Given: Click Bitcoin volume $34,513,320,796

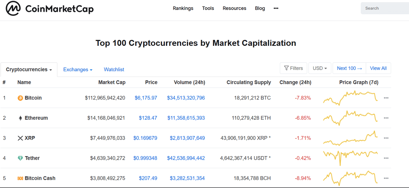Looking at the screenshot, I should [186, 98].
